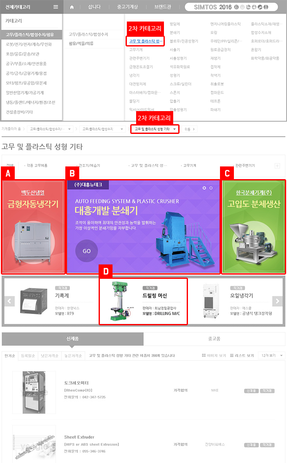Select the second banner carousel dot
Image resolution: width=287 pixels, height=463 pixels.
(x=211, y=188)
